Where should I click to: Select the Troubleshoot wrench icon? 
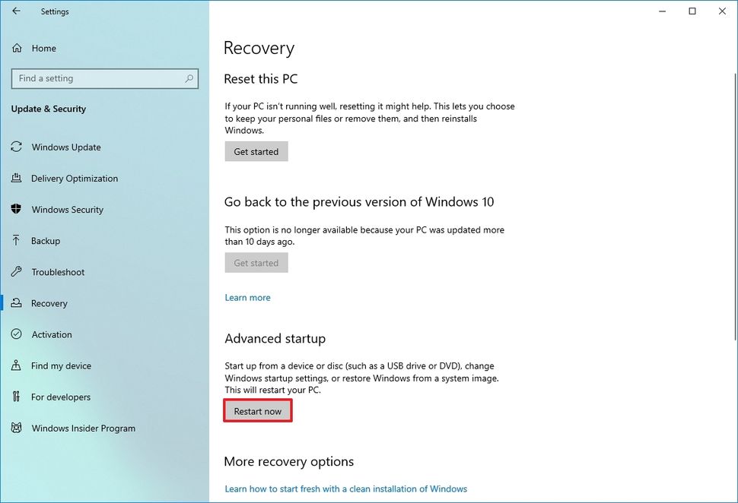(16, 272)
